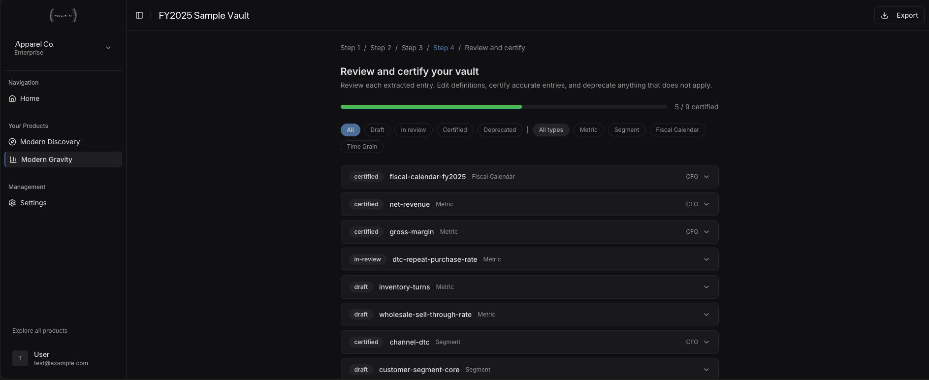Viewport: 929px width, 380px height.
Task: Select the All status filter
Action: (351, 130)
